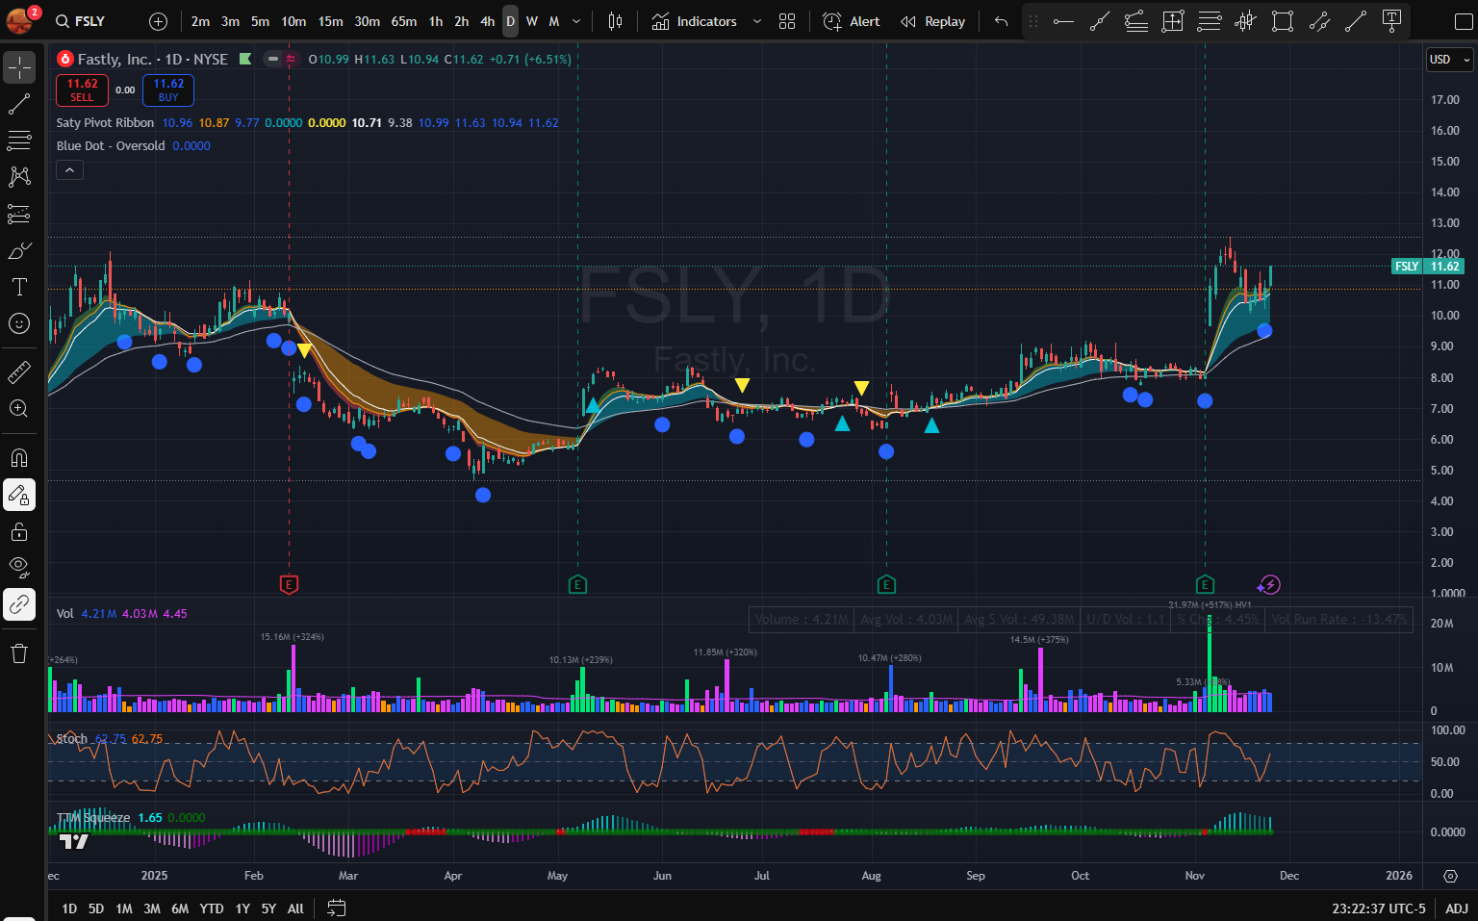Start Bar Replay mode
This screenshot has width=1478, height=921.
pos(932,21)
